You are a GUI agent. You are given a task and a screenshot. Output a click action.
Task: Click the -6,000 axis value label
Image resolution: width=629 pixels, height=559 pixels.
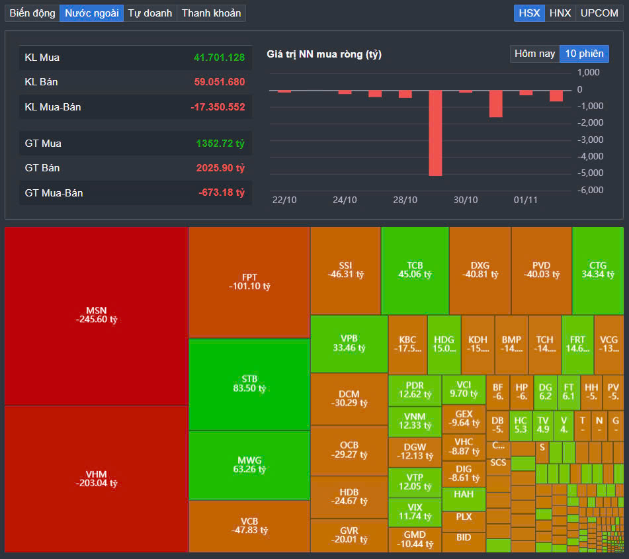[590, 190]
